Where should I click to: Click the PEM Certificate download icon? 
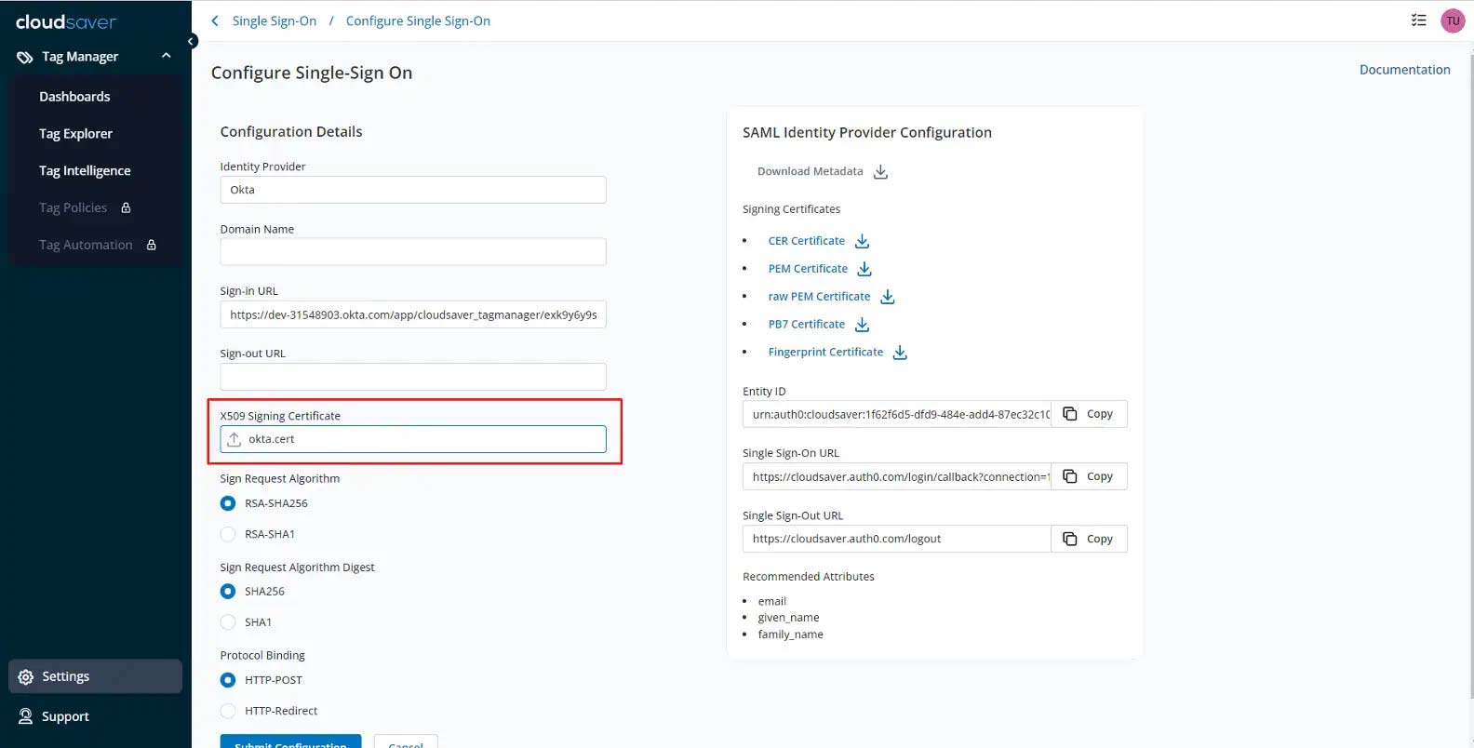(864, 269)
